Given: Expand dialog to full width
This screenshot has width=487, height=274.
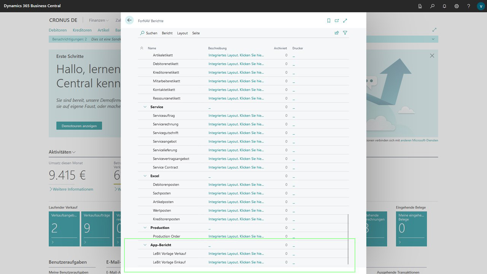Looking at the screenshot, I should click(x=345, y=21).
